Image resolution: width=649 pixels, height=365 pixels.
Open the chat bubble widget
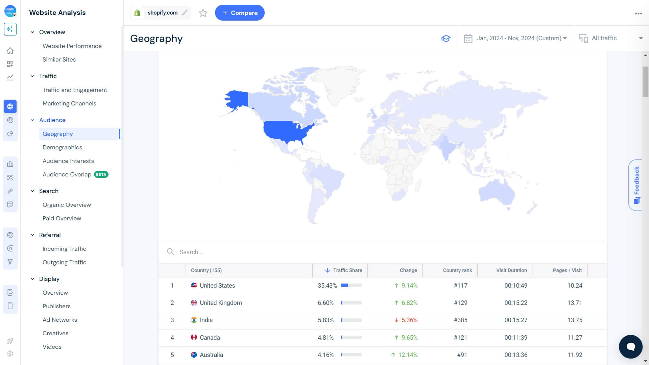[x=630, y=346]
